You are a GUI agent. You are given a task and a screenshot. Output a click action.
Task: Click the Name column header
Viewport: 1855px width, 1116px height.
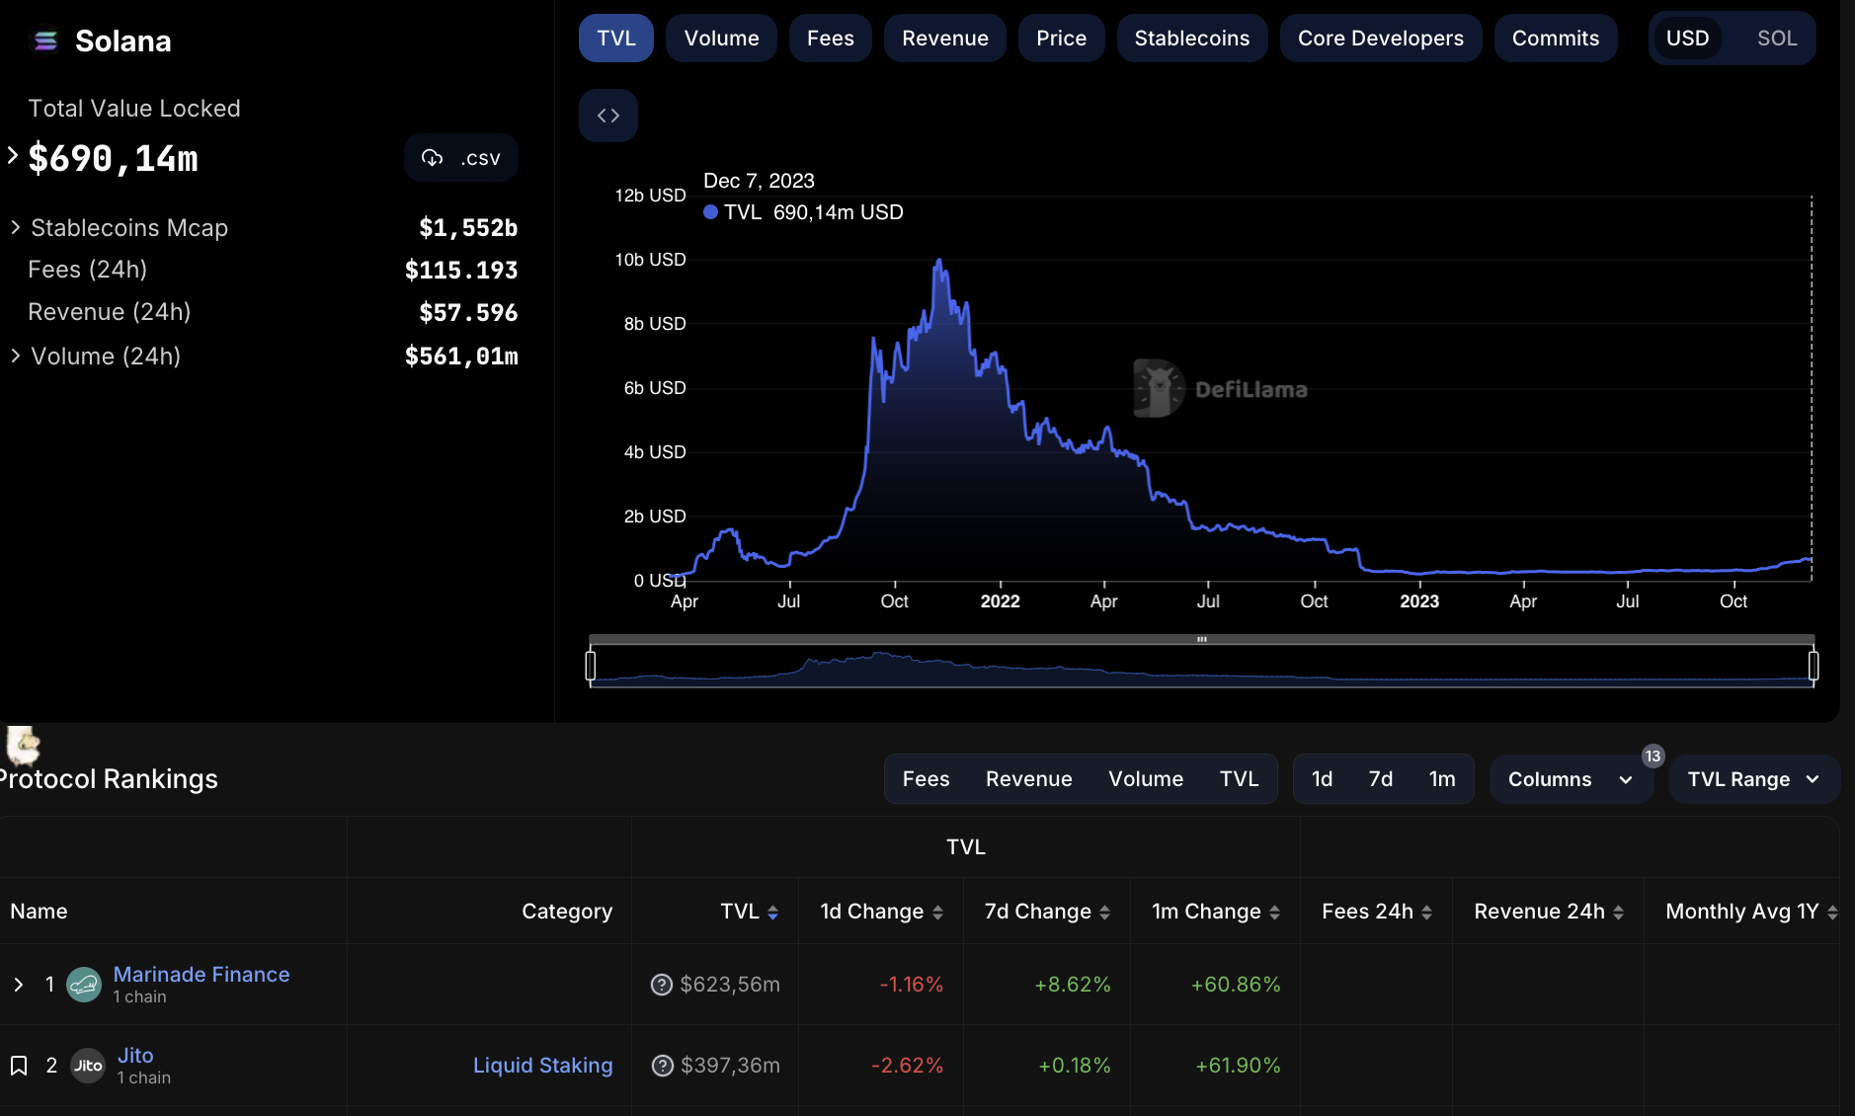[x=40, y=912]
